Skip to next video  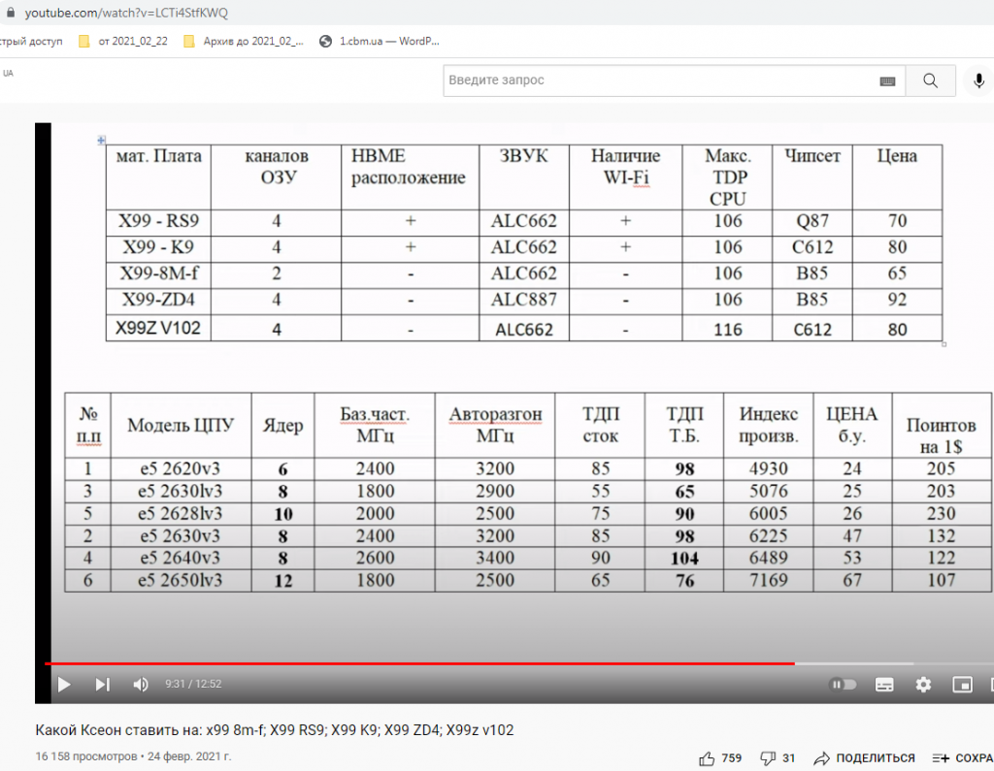coord(103,685)
